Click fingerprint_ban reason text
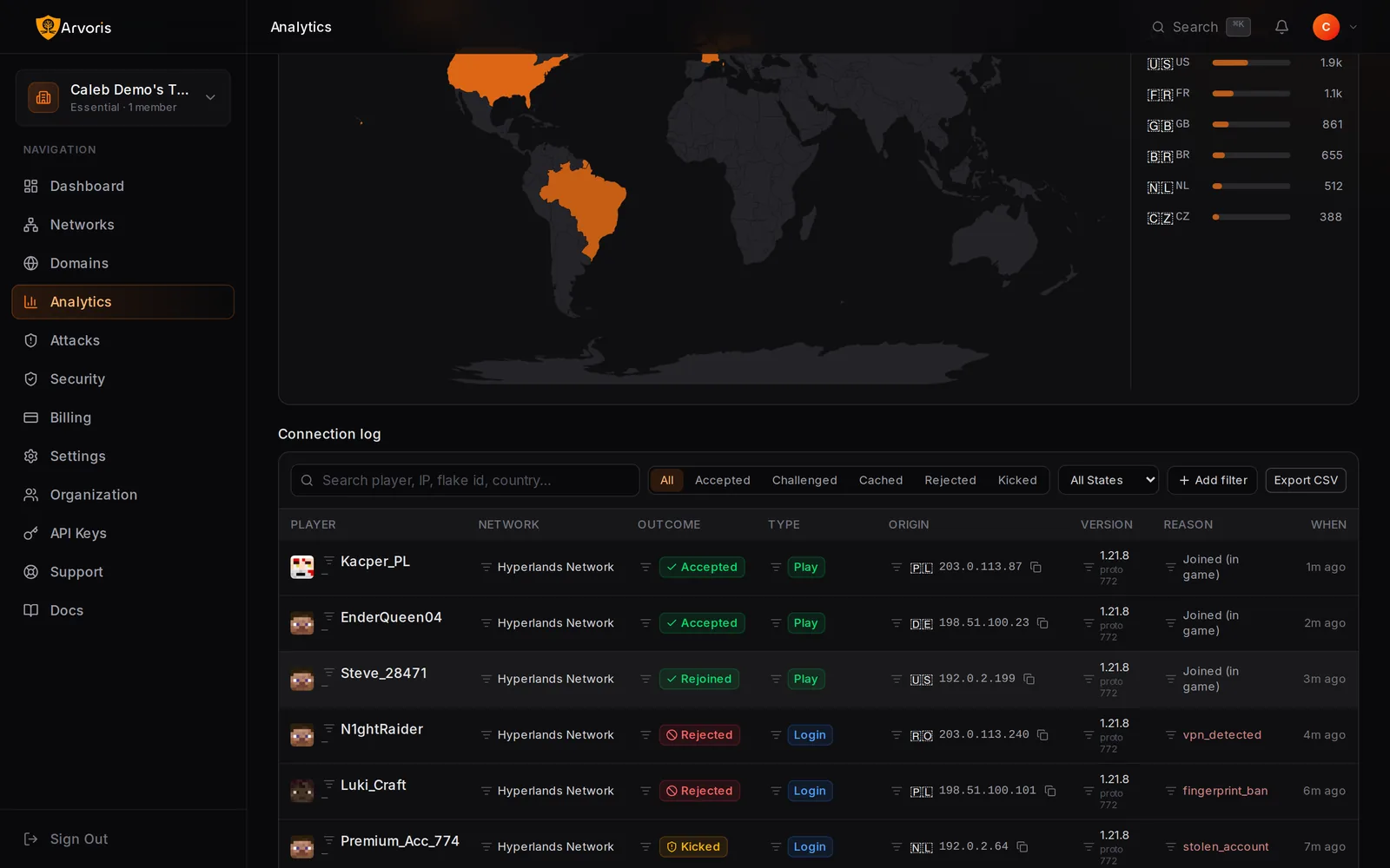 coord(1225,791)
